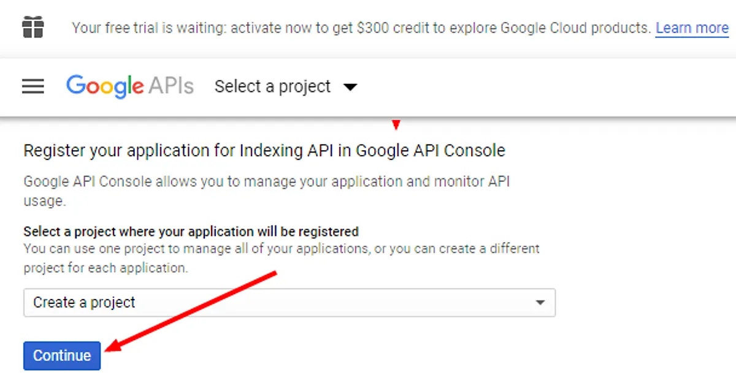Viewport: 736px width, 383px height.
Task: Click the Google APIs logo
Action: (x=130, y=86)
